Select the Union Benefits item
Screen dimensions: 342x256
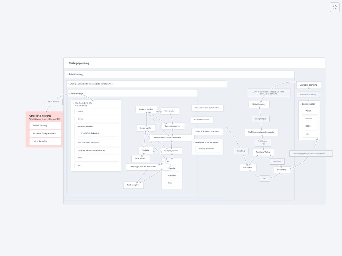45,142
